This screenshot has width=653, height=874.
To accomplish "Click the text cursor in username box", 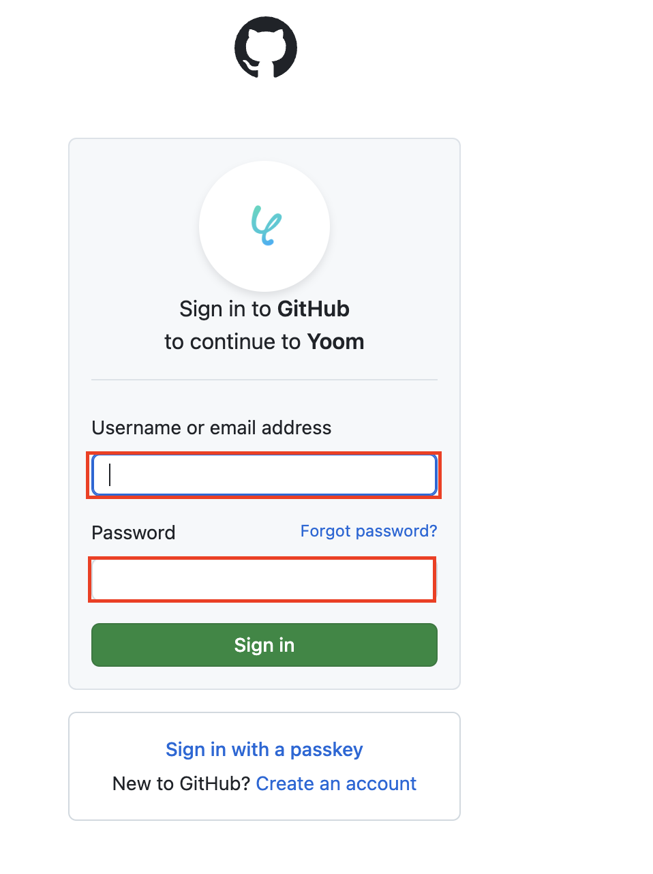I will 110,474.
